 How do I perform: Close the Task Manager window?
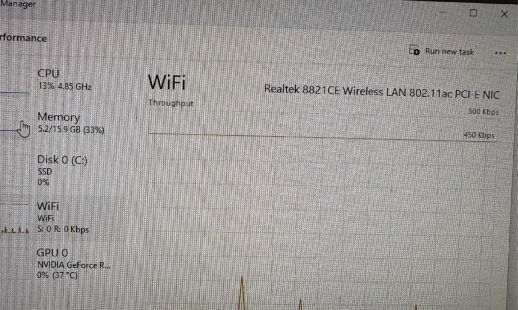504,14
